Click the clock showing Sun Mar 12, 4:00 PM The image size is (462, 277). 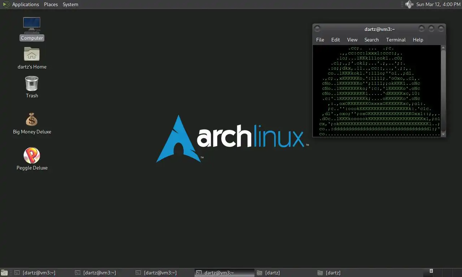(x=438, y=4)
